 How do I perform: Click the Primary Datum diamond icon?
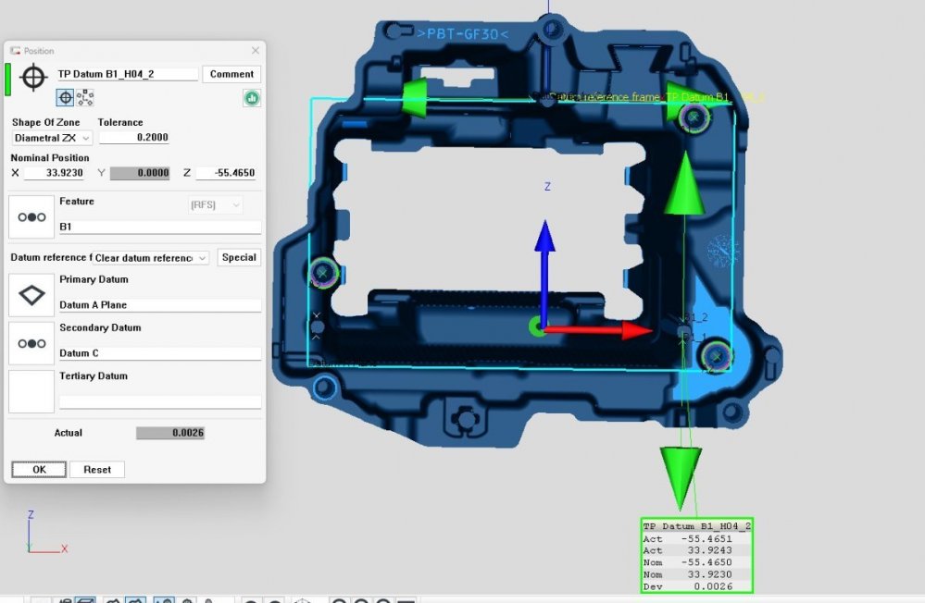(31, 295)
